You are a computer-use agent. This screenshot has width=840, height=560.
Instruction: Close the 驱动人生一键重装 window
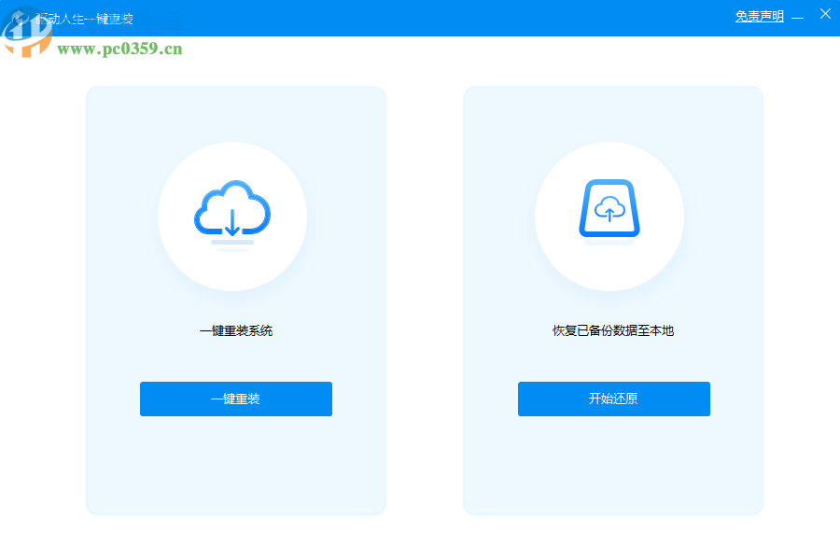coord(825,14)
